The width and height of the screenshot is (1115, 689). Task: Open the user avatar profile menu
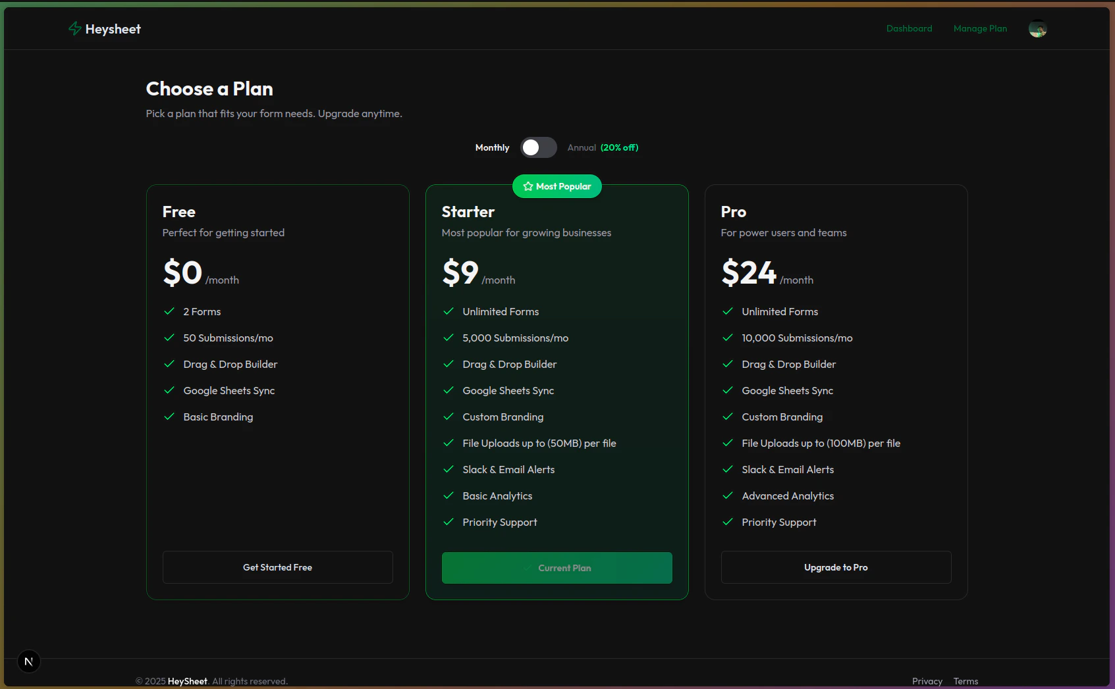pyautogui.click(x=1038, y=28)
